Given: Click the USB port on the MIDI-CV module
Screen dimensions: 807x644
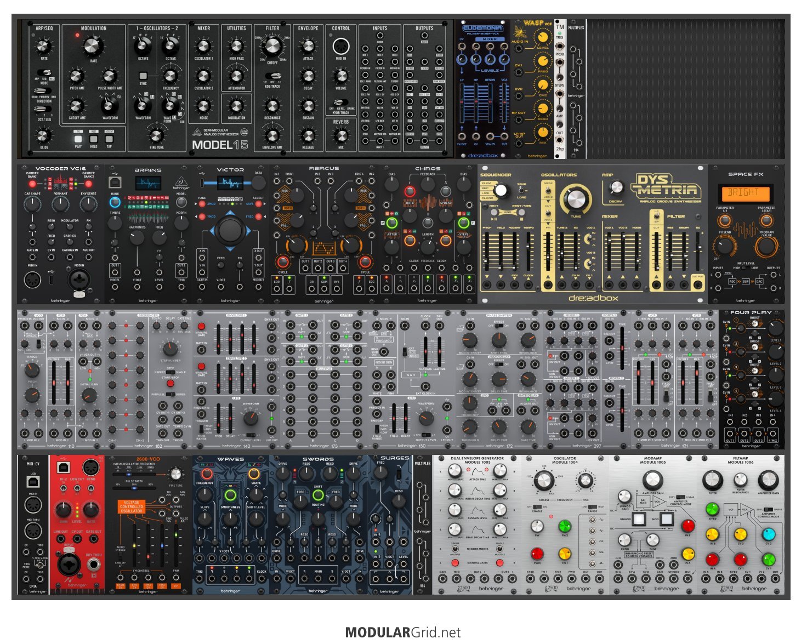Looking at the screenshot, I should click(33, 482).
